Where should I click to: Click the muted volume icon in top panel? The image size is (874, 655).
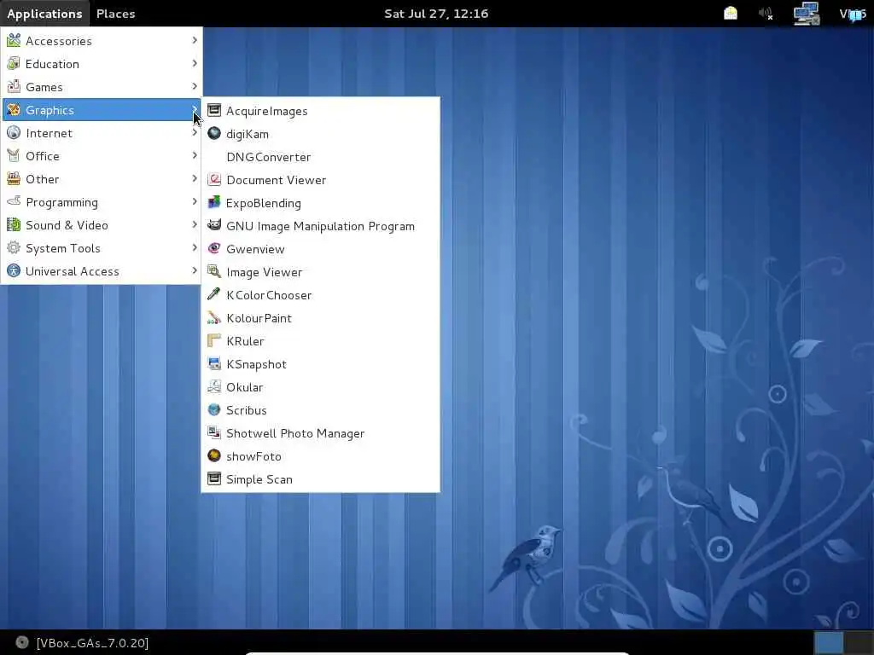pos(766,14)
